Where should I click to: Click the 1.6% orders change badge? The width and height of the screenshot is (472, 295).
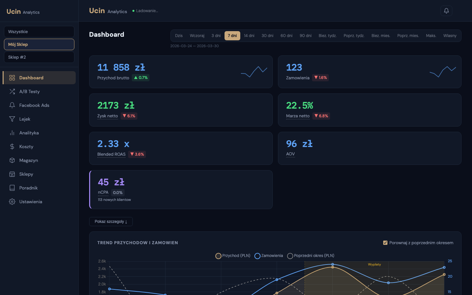(x=321, y=78)
